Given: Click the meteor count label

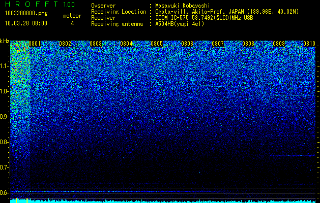Looking at the screenshot, I should tap(72, 16).
